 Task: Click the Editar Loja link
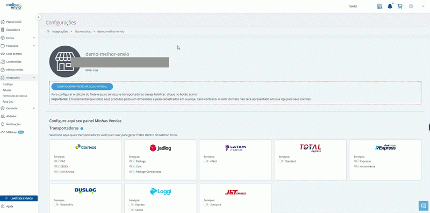tap(91, 70)
